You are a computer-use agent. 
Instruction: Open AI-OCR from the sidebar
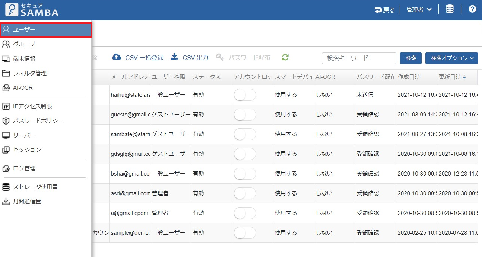pyautogui.click(x=23, y=88)
